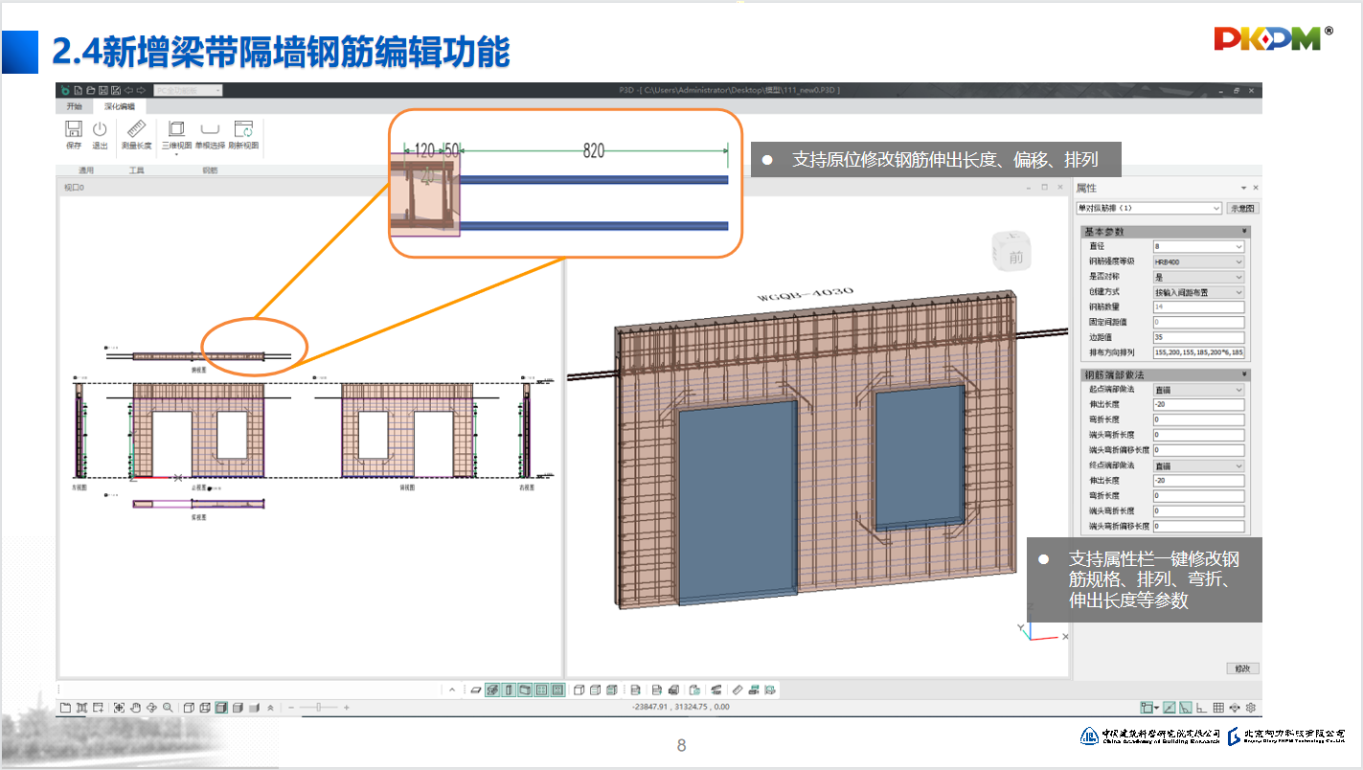Activate the 单根选择 single selection tool
The height and width of the screenshot is (770, 1363).
pyautogui.click(x=210, y=129)
